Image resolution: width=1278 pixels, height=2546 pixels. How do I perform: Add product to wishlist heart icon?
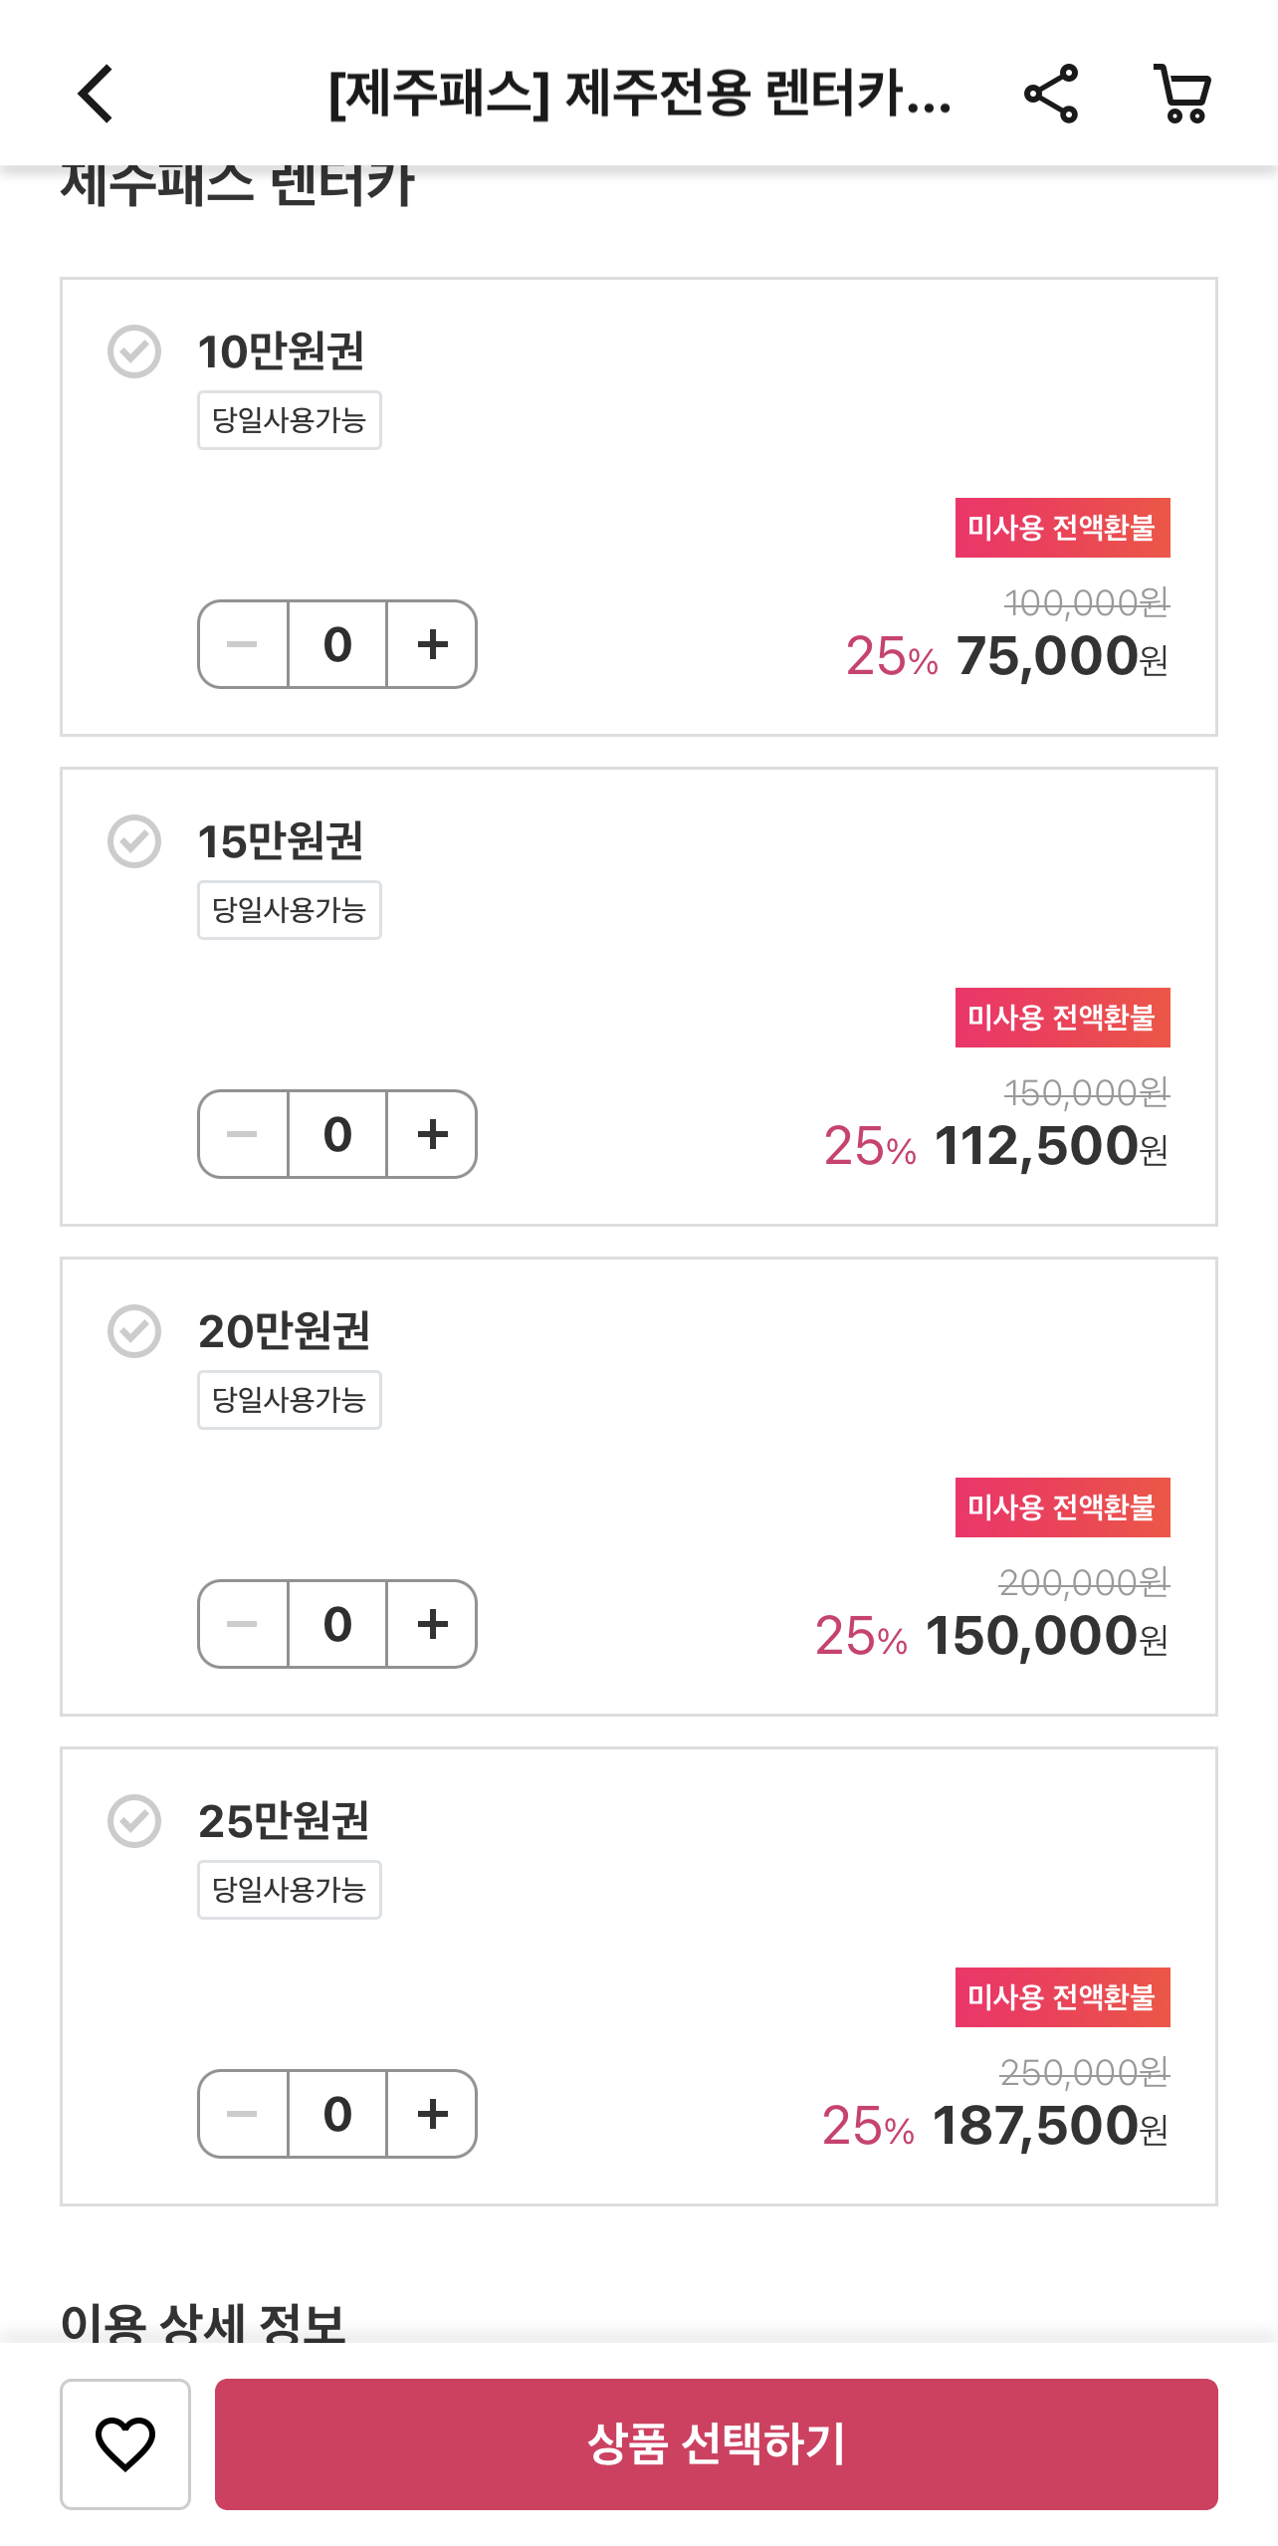pyautogui.click(x=125, y=2444)
